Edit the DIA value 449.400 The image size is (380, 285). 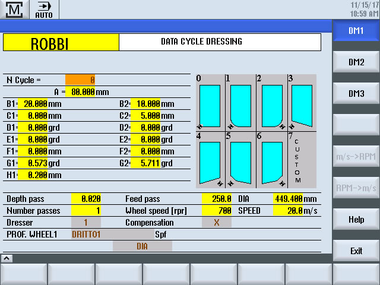(288, 199)
